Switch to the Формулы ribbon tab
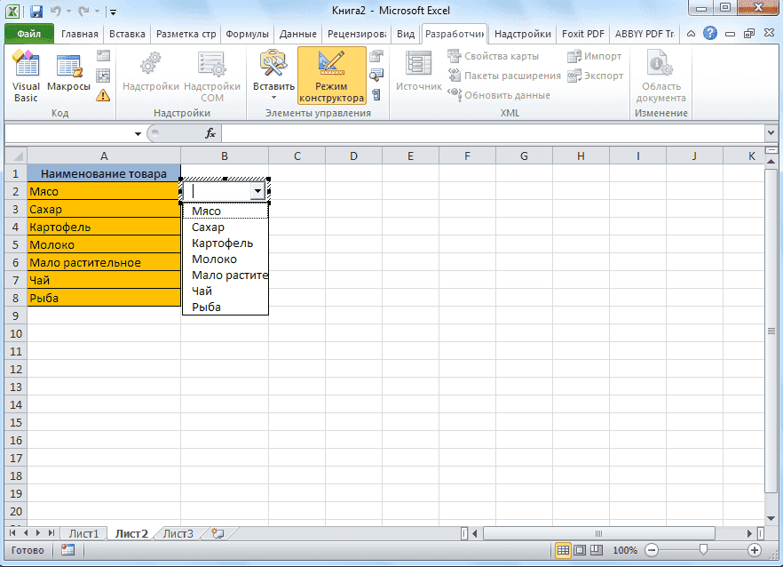The width and height of the screenshot is (783, 567). point(247,33)
